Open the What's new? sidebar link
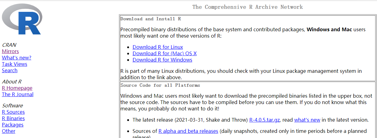The width and height of the screenshot is (377, 138). [x=16, y=58]
